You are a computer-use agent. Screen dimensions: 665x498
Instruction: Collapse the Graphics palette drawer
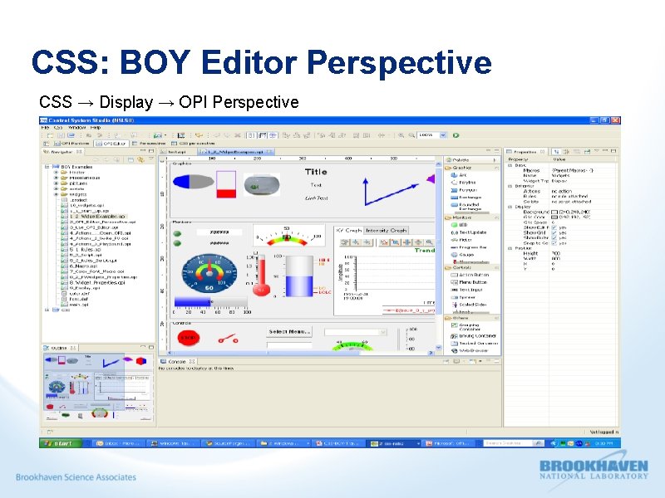tap(496, 168)
